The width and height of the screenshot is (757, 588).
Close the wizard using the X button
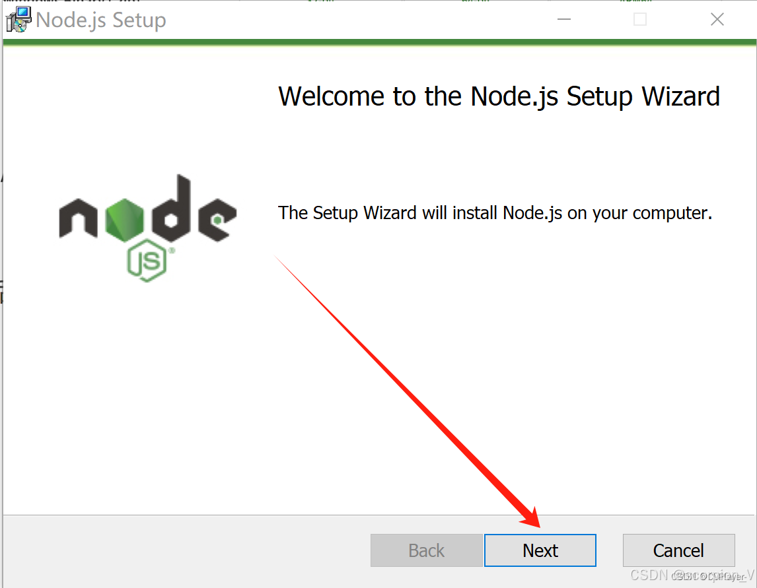coord(717,20)
